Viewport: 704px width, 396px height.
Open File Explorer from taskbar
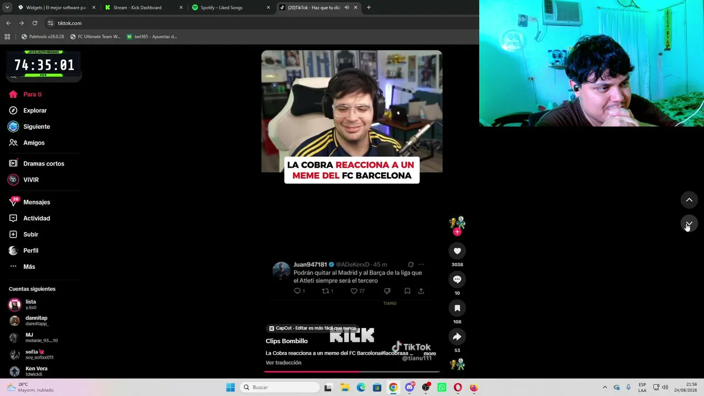(345, 387)
